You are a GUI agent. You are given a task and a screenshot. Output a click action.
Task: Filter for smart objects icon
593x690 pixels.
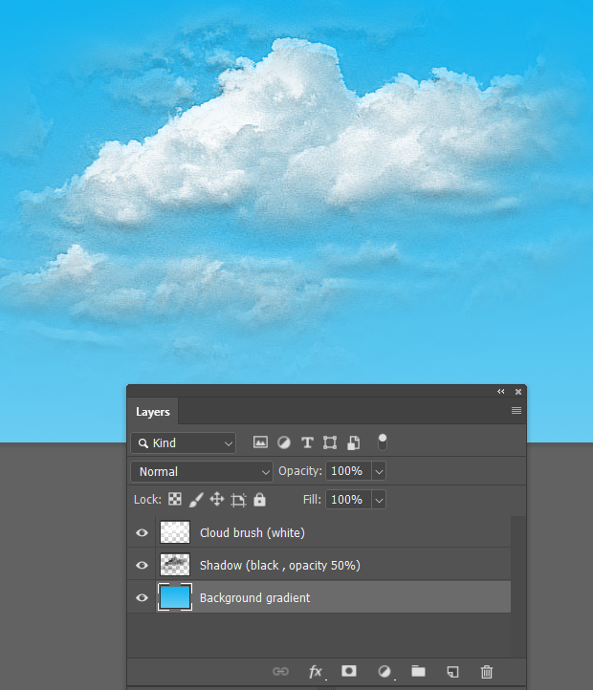pos(353,442)
